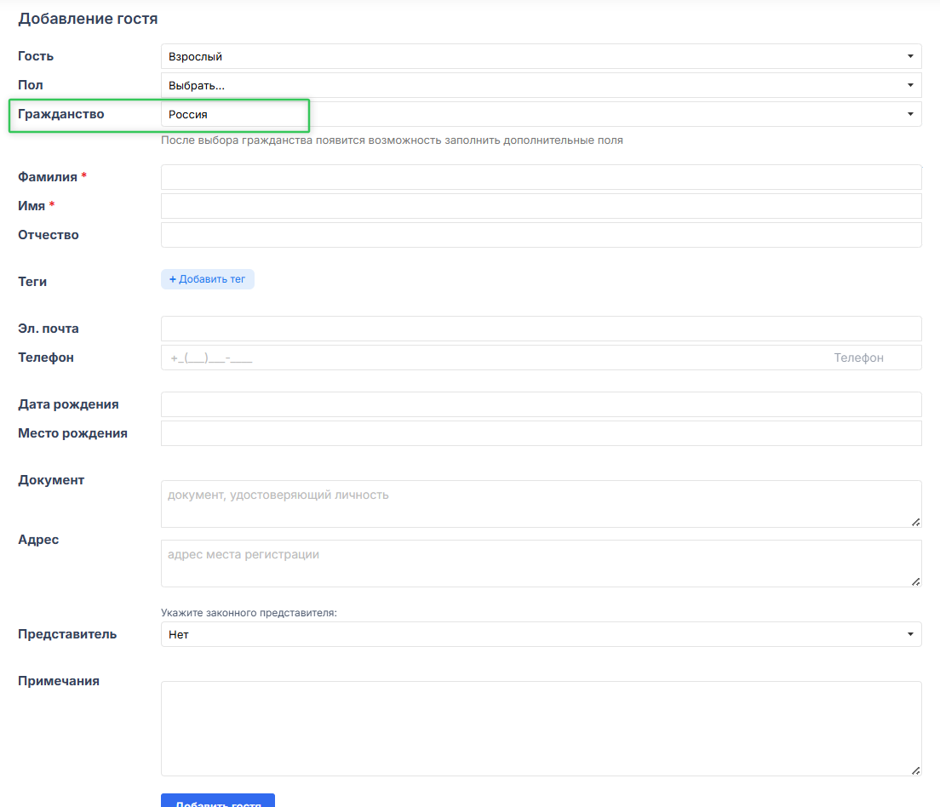Click the Адрес textarea resize grip
This screenshot has height=807, width=940.
click(915, 581)
